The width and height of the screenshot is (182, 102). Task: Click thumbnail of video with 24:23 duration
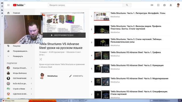click(102, 29)
